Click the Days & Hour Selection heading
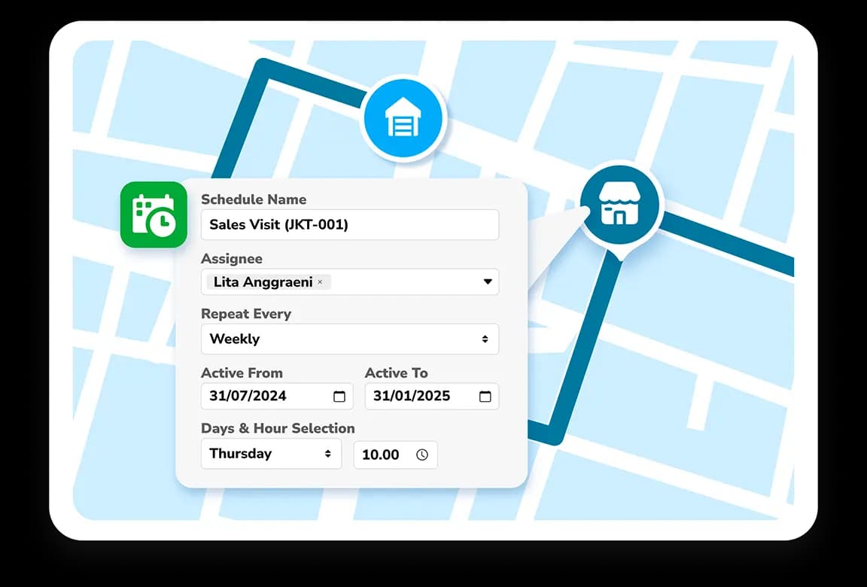The width and height of the screenshot is (867, 587). (x=278, y=428)
